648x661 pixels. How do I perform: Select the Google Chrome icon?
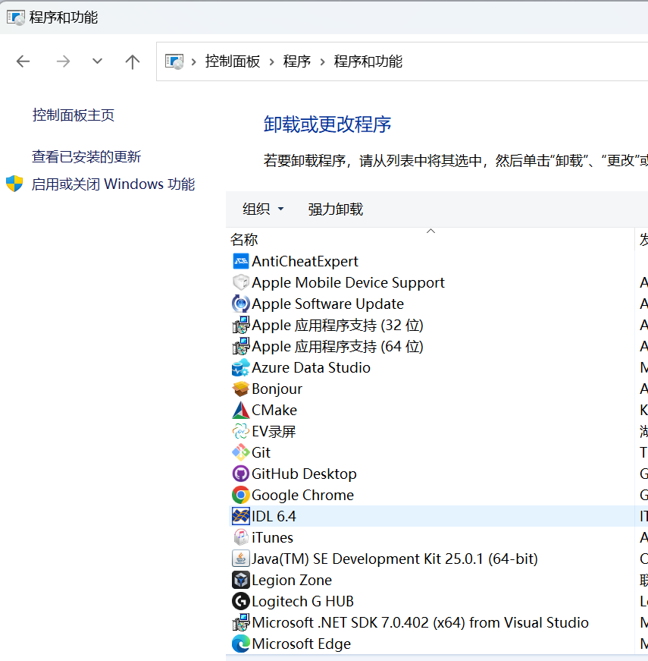pyautogui.click(x=240, y=495)
